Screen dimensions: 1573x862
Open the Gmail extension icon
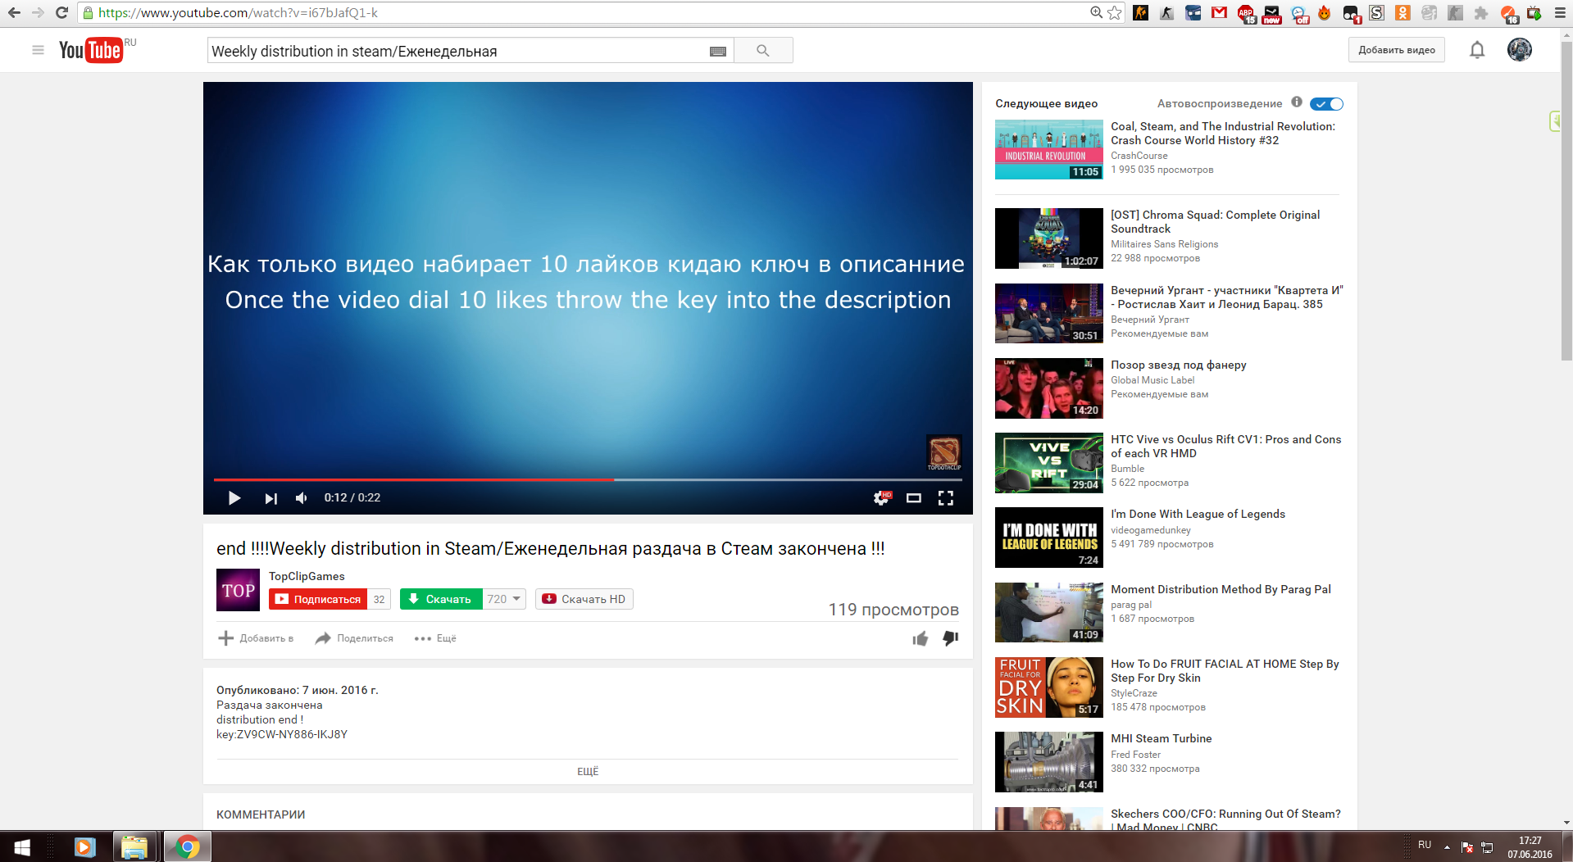(1220, 12)
